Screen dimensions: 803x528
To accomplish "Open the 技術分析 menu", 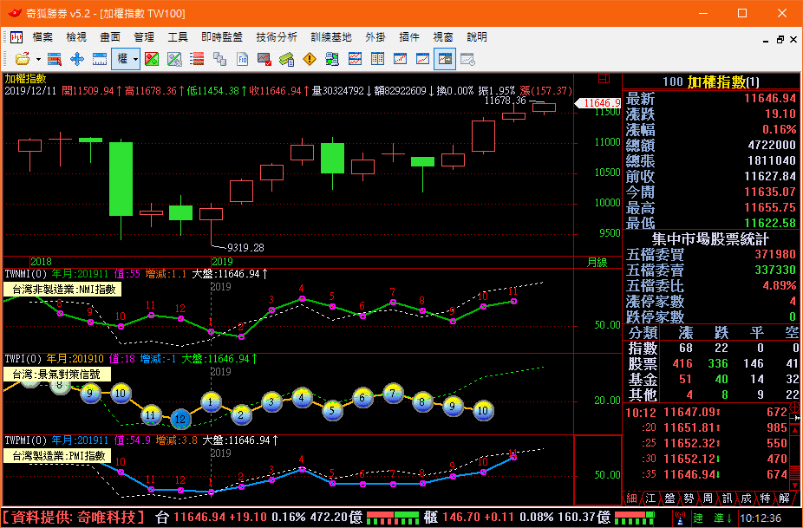I will point(277,37).
